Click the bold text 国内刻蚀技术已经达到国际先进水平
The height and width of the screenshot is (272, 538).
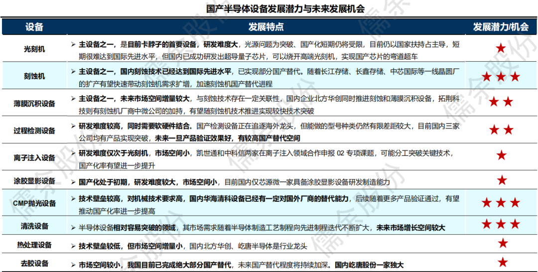pyautogui.click(x=175, y=71)
